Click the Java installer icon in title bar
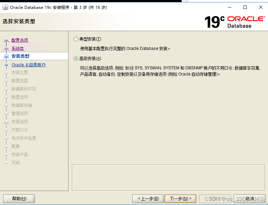268x205 pixels. (5, 7)
